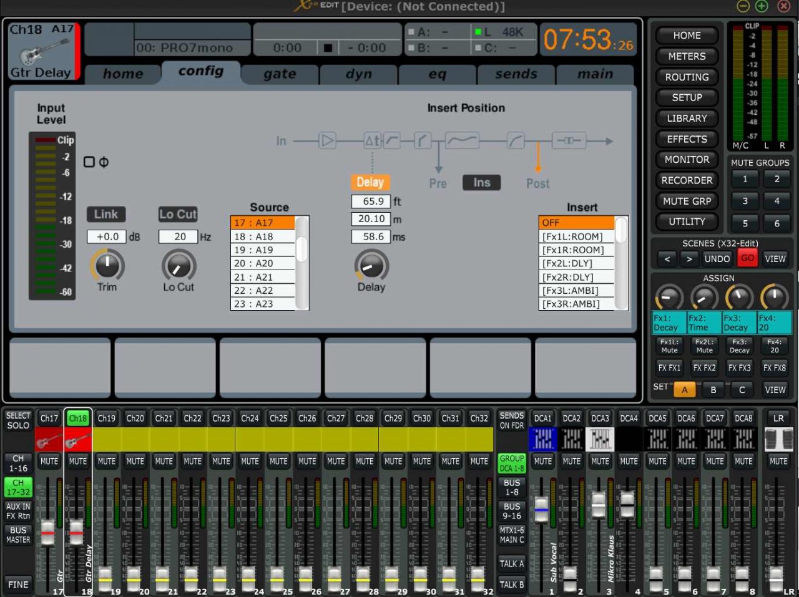Click the previous scene arrow button
799x597 pixels.
[667, 258]
